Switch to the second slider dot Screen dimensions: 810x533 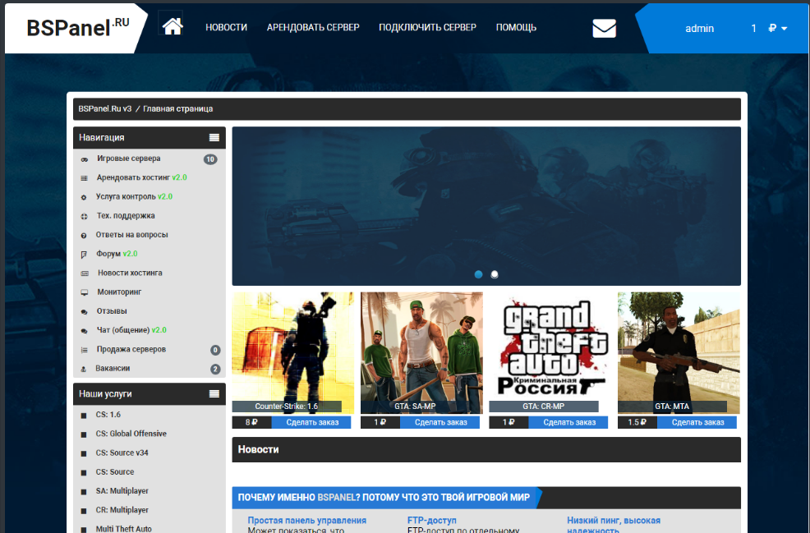click(495, 274)
